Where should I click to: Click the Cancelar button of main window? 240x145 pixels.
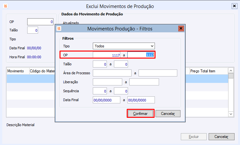(219, 137)
